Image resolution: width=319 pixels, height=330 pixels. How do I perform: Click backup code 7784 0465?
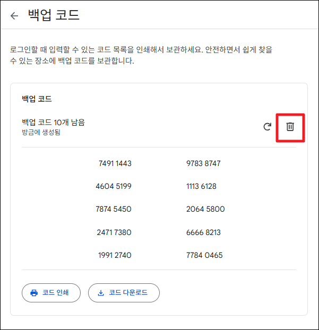coord(204,255)
